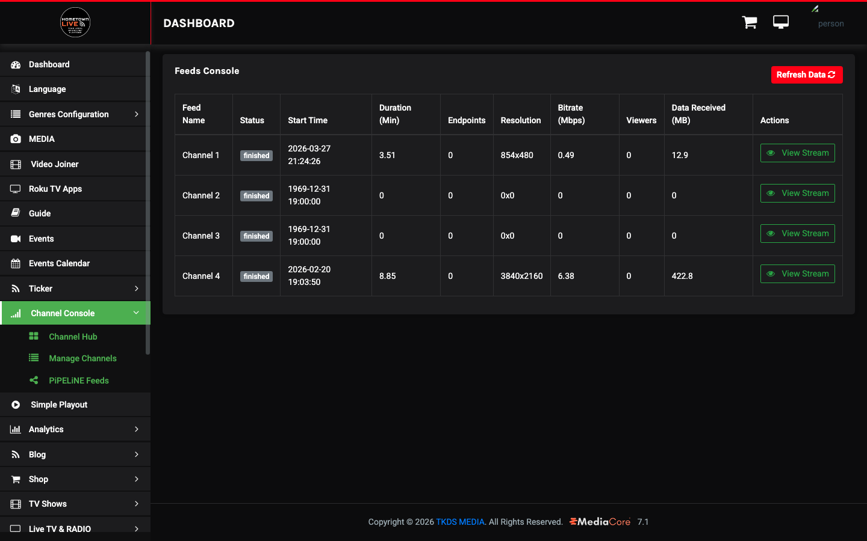
Task: Click the Genres Configuration list icon
Action: tap(16, 114)
